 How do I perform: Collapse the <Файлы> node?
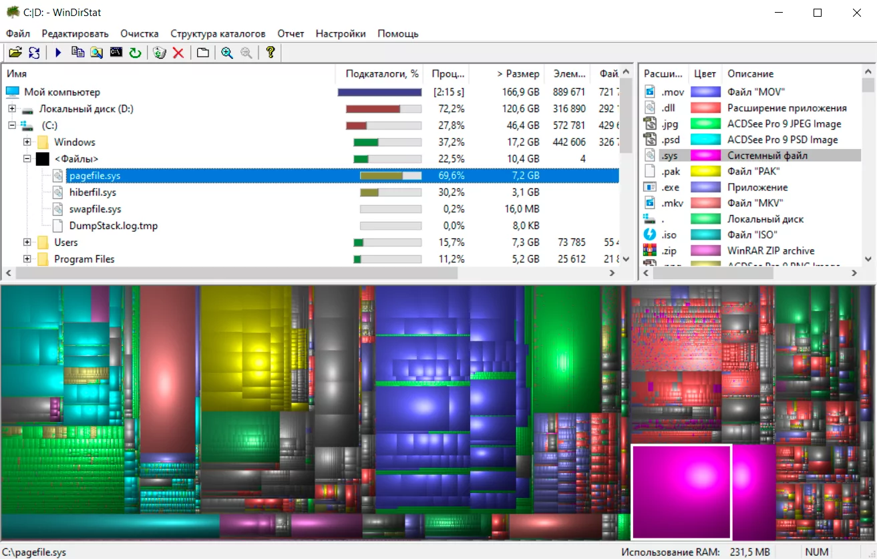coord(27,159)
